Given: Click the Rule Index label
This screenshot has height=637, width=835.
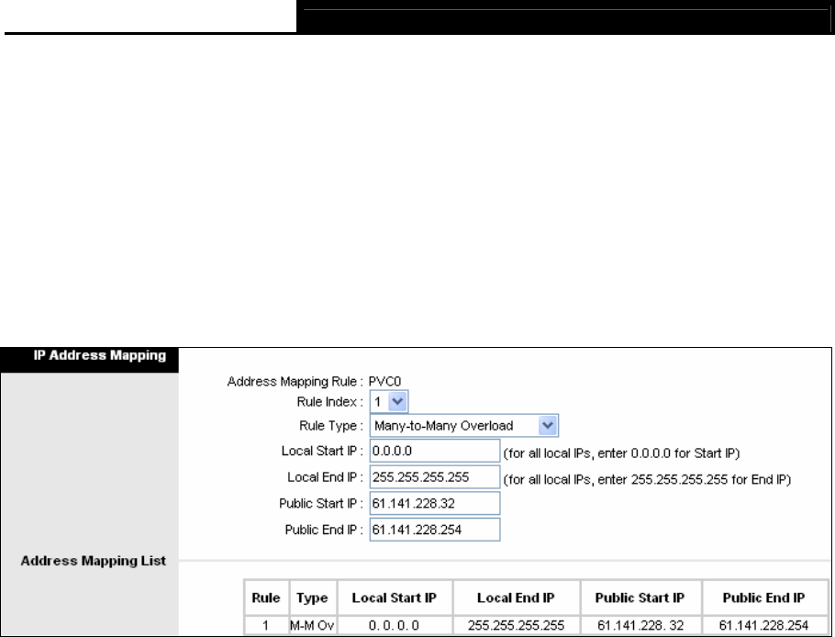Looking at the screenshot, I should click(x=329, y=402).
